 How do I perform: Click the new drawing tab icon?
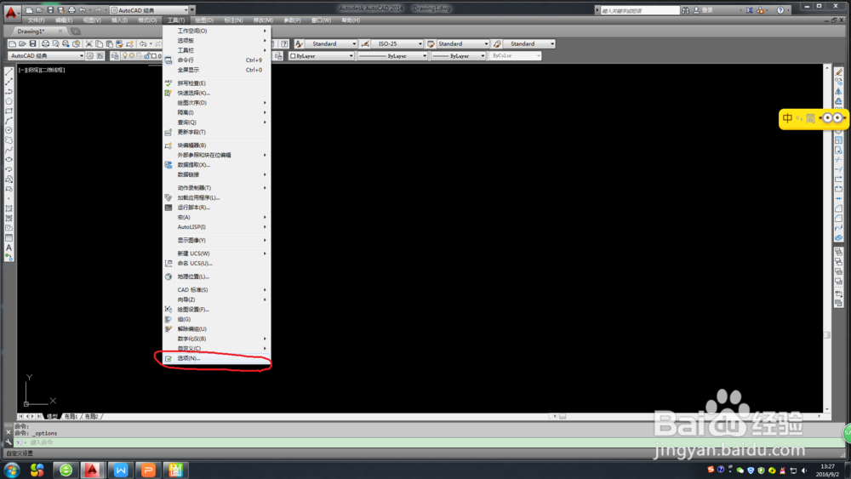pos(76,31)
